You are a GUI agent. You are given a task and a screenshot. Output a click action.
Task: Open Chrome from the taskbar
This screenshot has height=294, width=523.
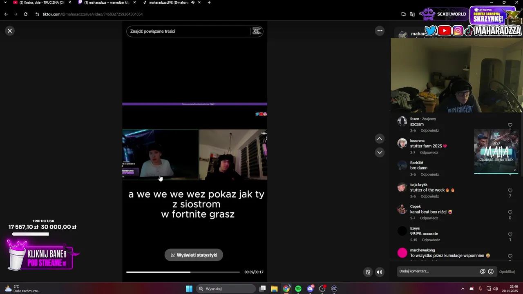click(x=286, y=289)
